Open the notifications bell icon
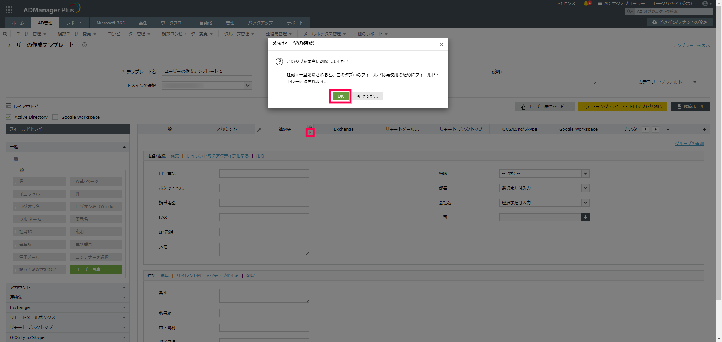 [587, 3]
